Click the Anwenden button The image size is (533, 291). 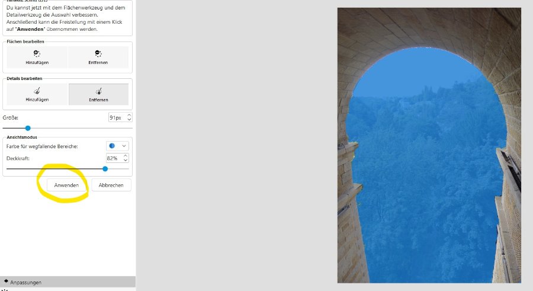[x=66, y=185]
